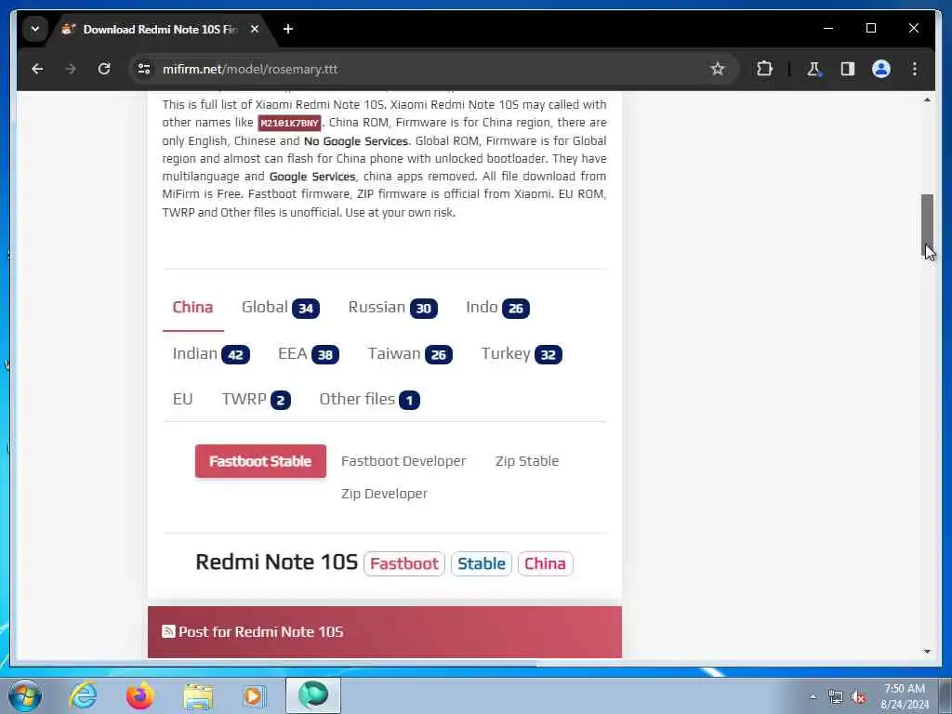
Task: Switch to the Indo region tab
Action: [497, 308]
